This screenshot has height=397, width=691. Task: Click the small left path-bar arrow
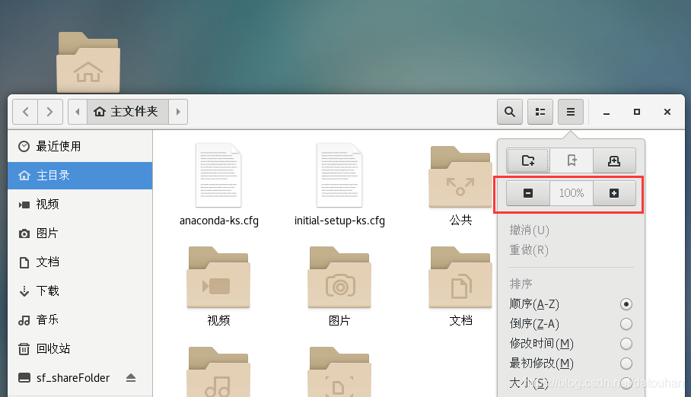coord(78,112)
